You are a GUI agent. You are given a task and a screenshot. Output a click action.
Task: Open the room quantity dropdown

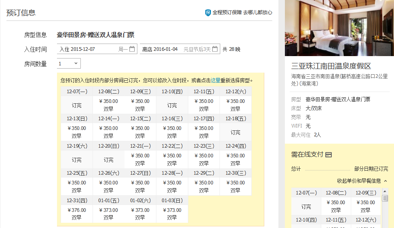(x=69, y=63)
